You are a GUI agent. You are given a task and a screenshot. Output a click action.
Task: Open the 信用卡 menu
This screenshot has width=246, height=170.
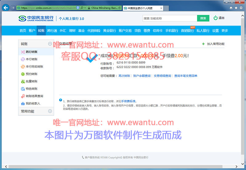pos(158,30)
